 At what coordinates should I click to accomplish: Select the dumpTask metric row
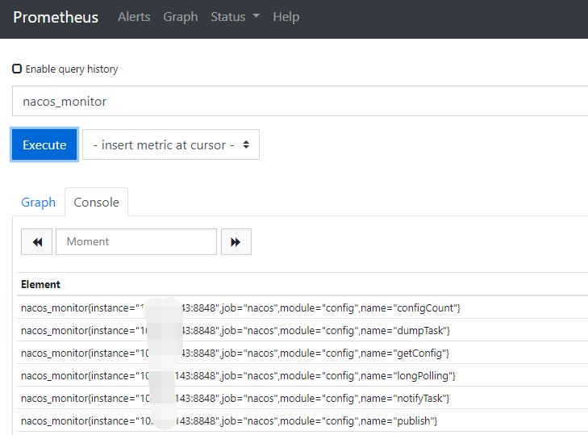click(302, 330)
